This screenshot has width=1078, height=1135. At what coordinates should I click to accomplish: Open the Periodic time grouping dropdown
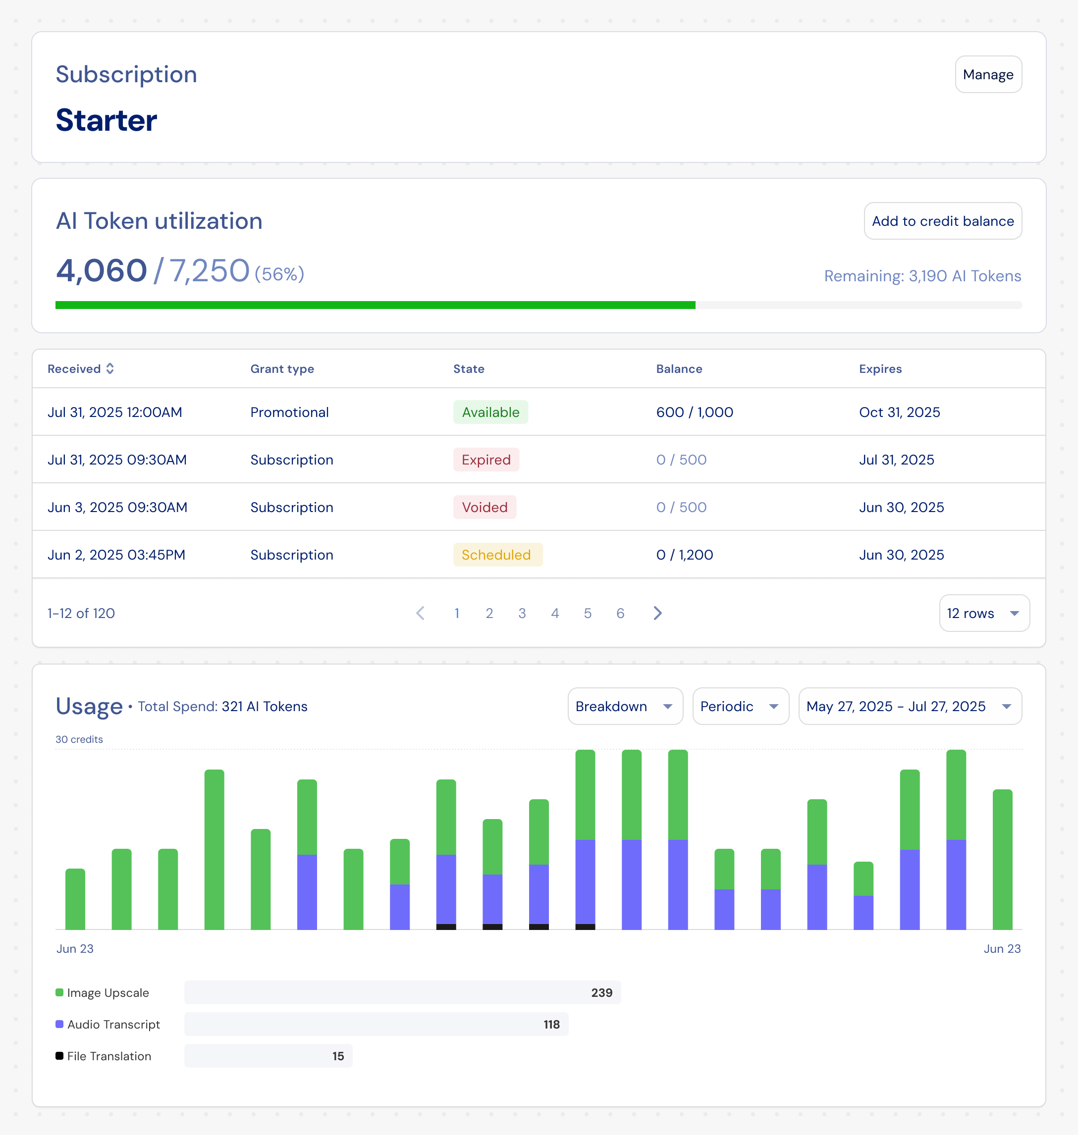740,706
